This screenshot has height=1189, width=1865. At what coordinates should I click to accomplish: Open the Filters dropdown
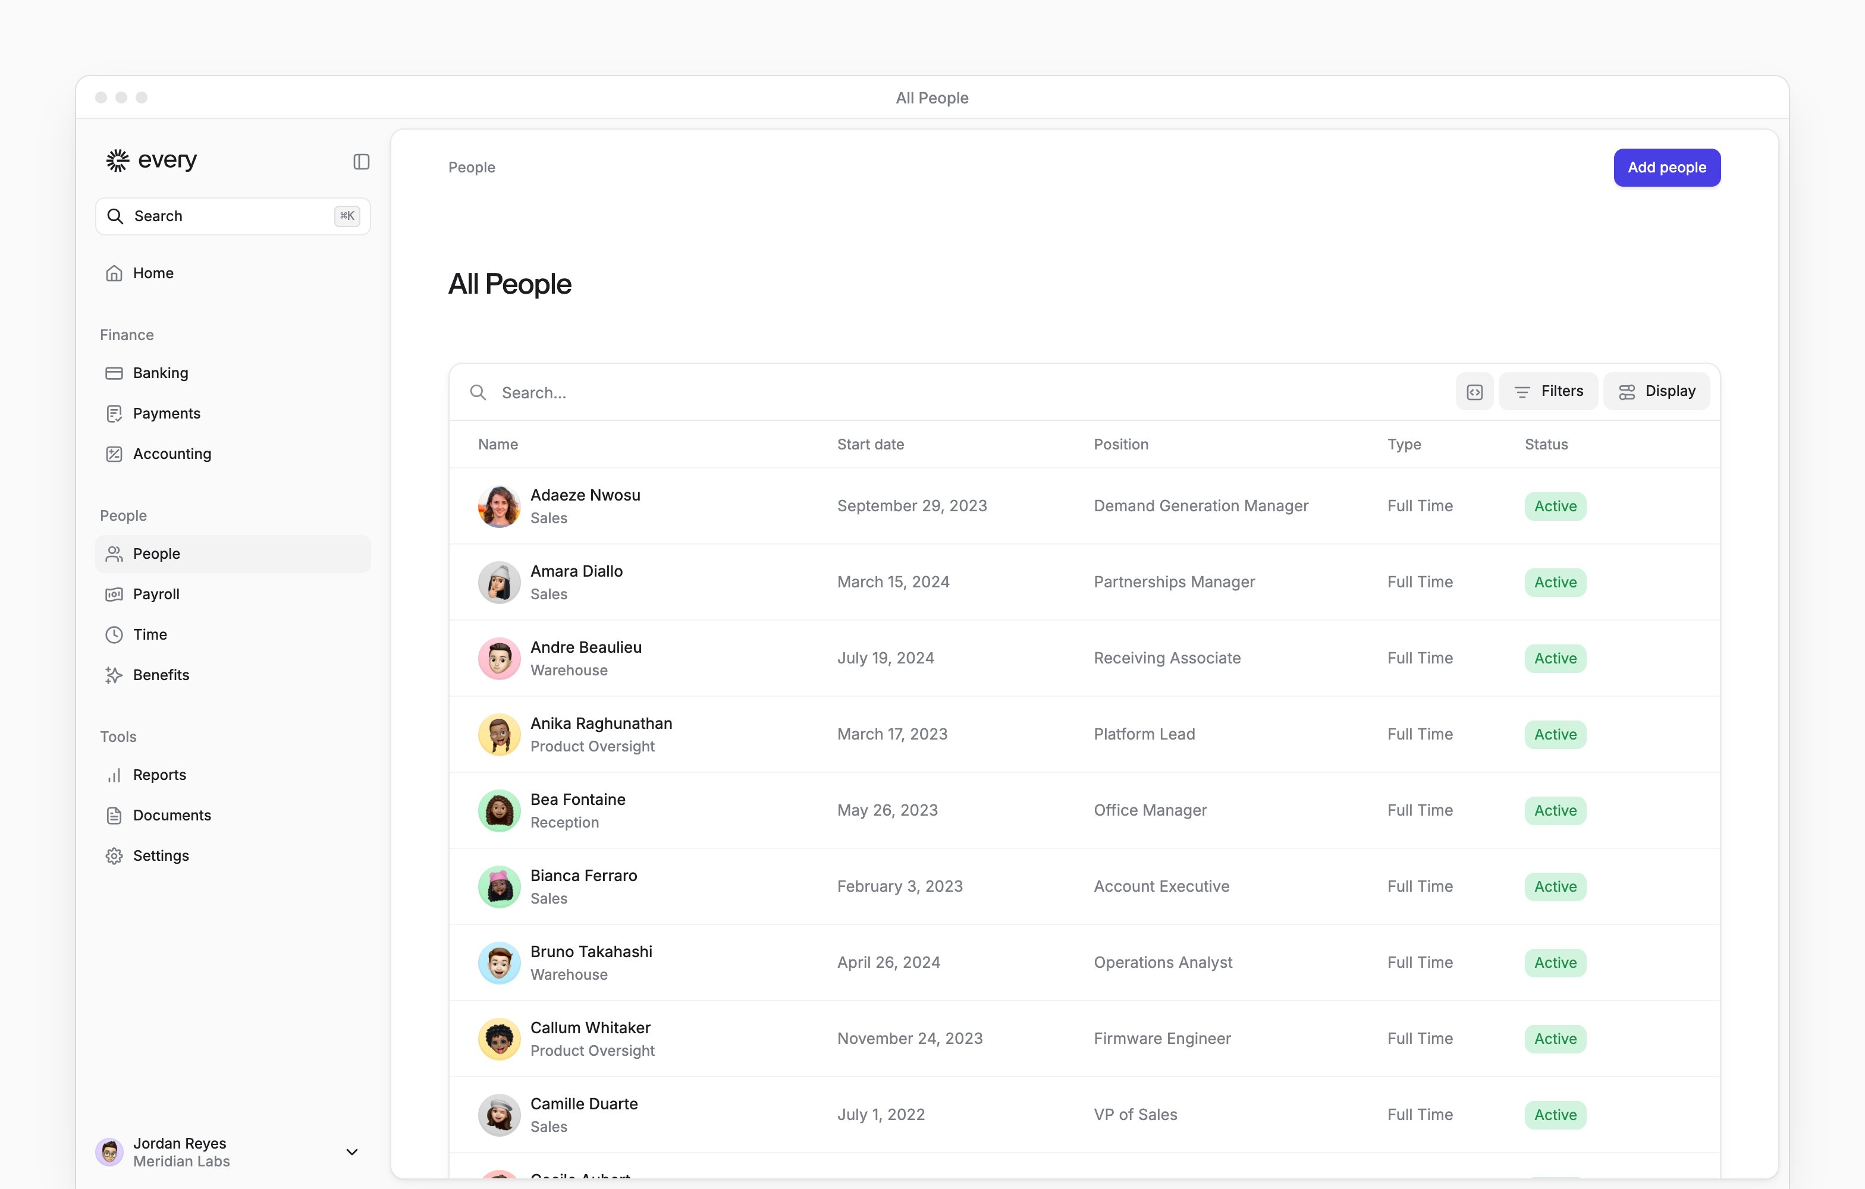click(x=1547, y=392)
